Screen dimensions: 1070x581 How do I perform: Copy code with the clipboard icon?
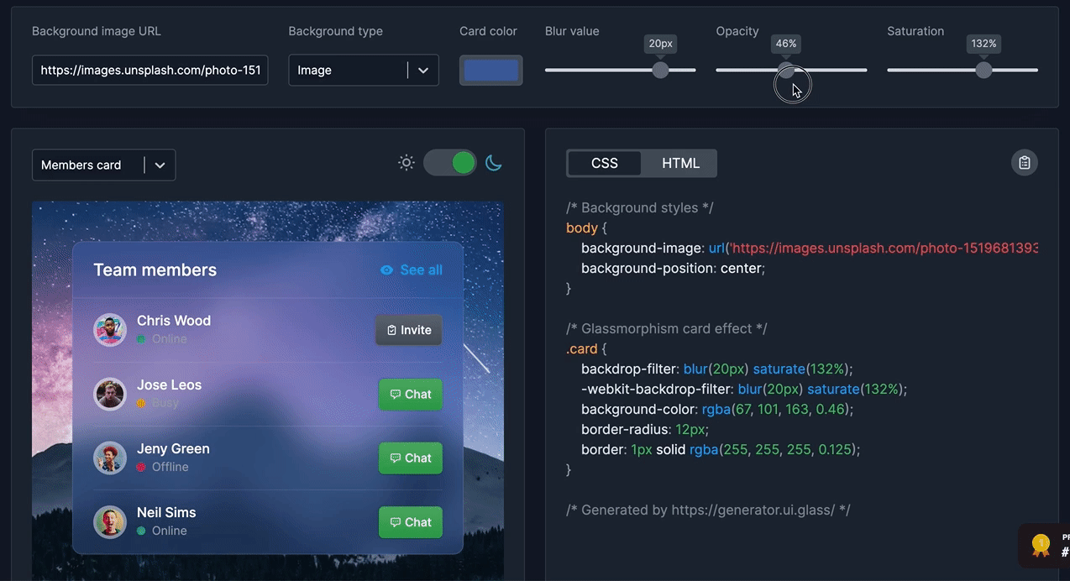1024,163
